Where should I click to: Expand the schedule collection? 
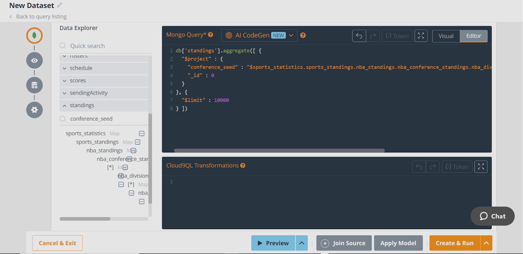point(104,68)
